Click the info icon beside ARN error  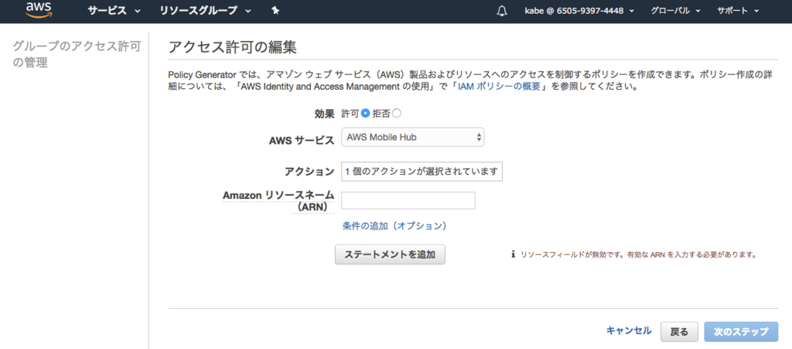click(x=514, y=255)
